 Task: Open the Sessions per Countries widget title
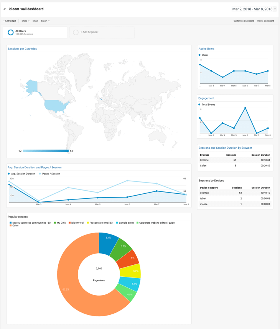click(x=22, y=49)
